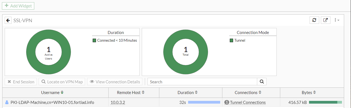Click the 'Connected < 10 Minutes' legend text
Viewport: 351px width, 108px height.
point(117,40)
